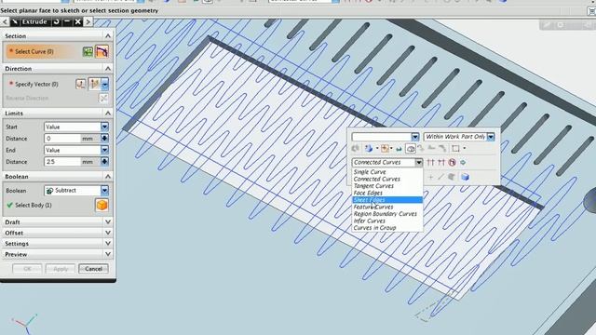Image resolution: width=596 pixels, height=335 pixels.
Task: Click the second red follow-fillet icon
Action: [x=441, y=163]
